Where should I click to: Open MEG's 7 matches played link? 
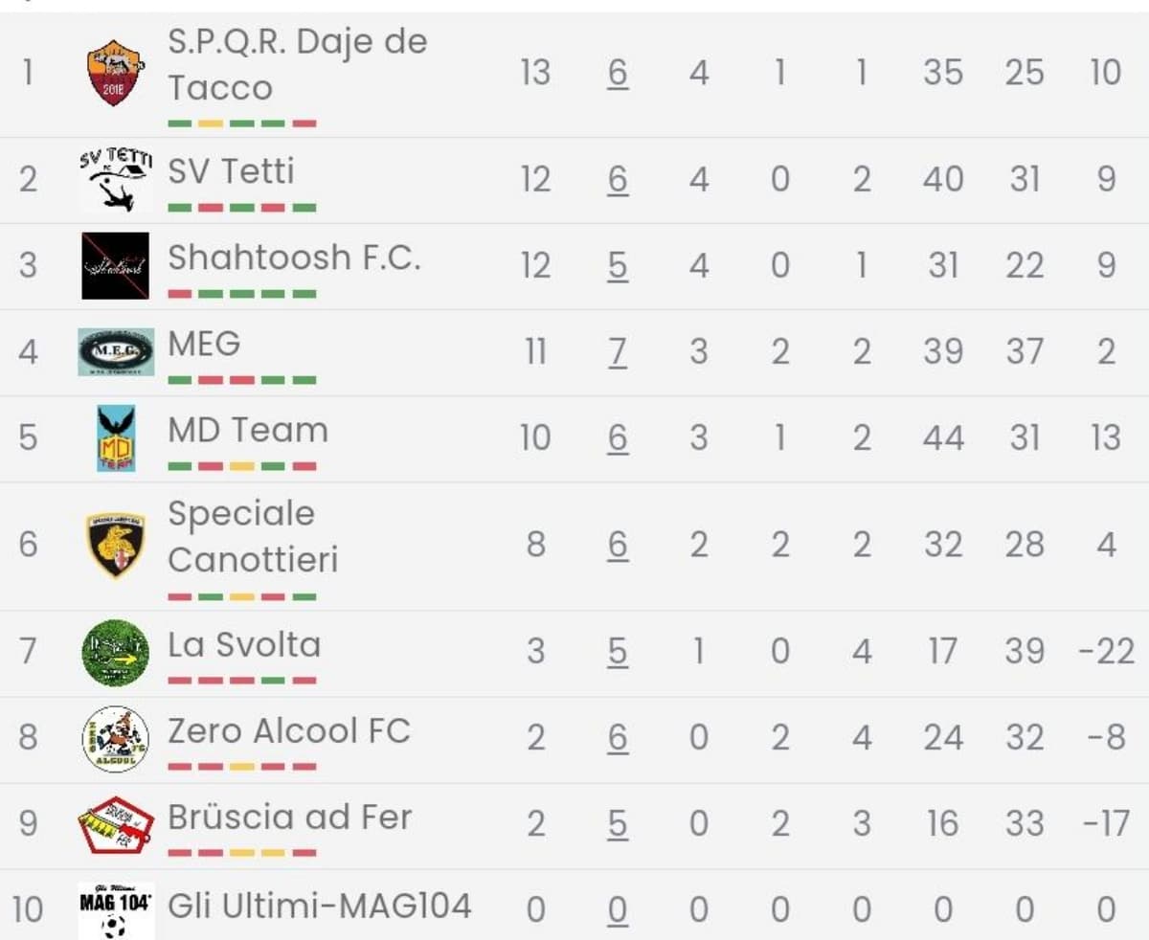pos(618,352)
